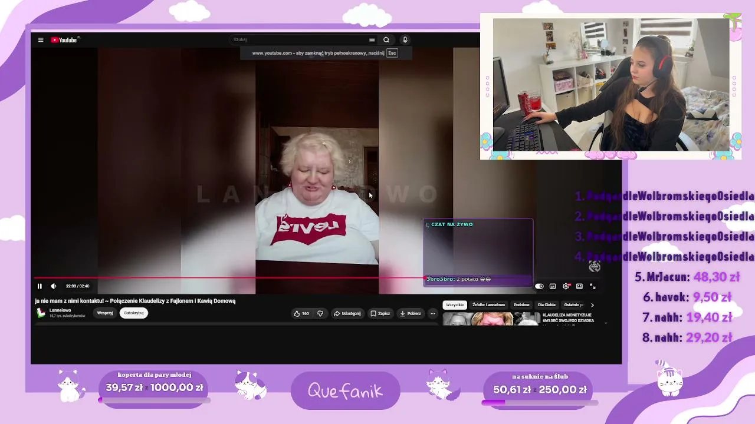Viewport: 755px width, 424px height.
Task: Click the Esc key hint in fullscreen notice
Action: point(392,53)
